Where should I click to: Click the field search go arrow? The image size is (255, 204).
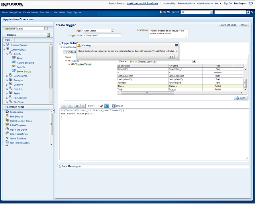click(x=194, y=61)
